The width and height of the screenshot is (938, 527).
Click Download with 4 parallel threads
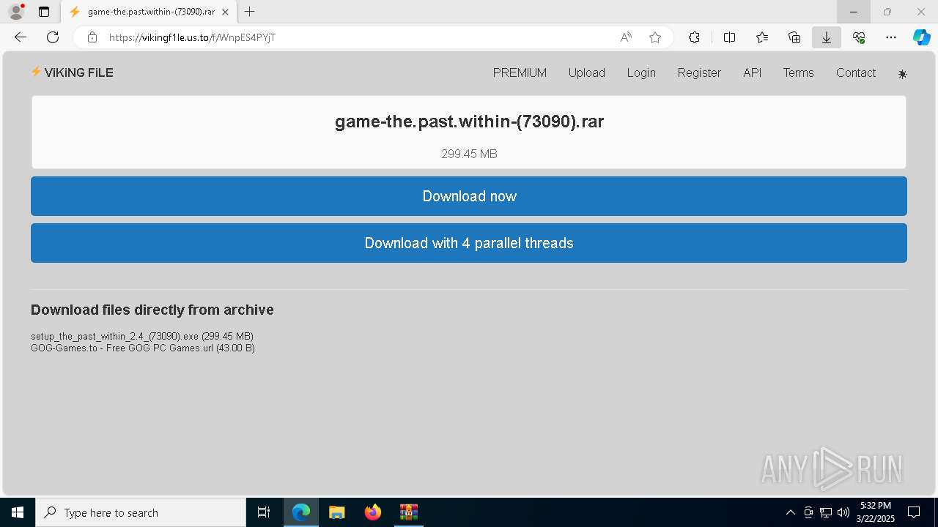point(469,243)
